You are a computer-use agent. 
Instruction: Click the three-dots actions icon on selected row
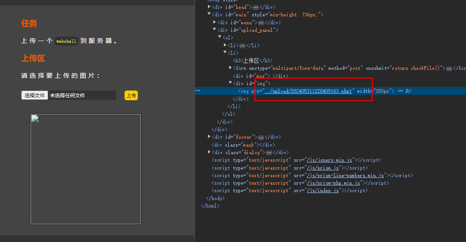tap(198, 91)
